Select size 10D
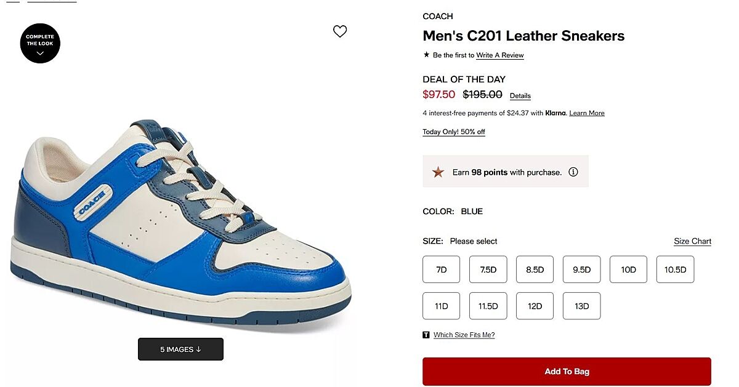 click(x=628, y=269)
